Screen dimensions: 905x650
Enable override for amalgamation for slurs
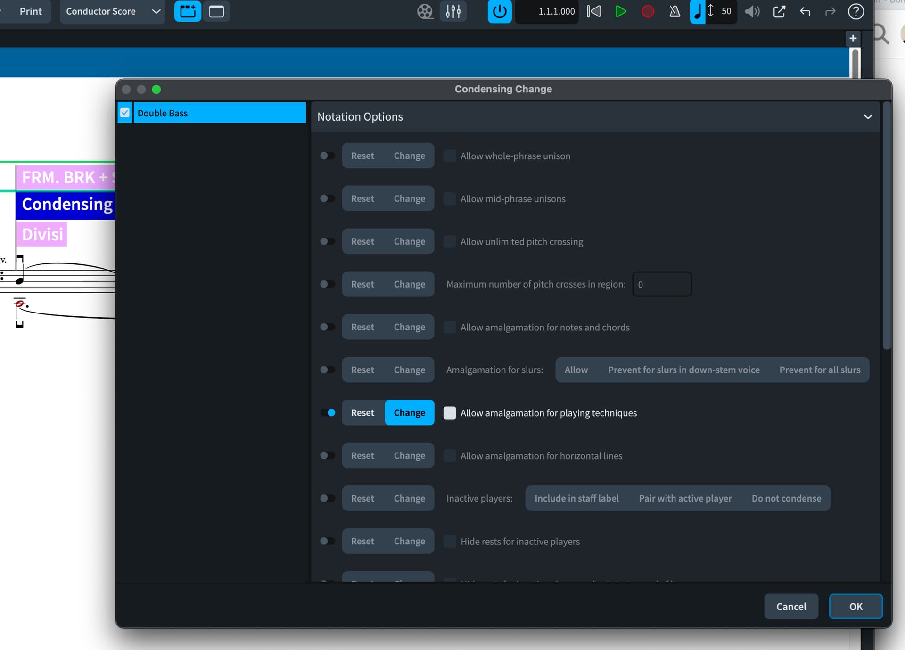(x=327, y=370)
